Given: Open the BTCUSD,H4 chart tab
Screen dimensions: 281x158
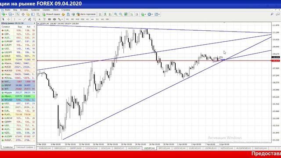Looking at the screenshot, I should pos(164,148).
